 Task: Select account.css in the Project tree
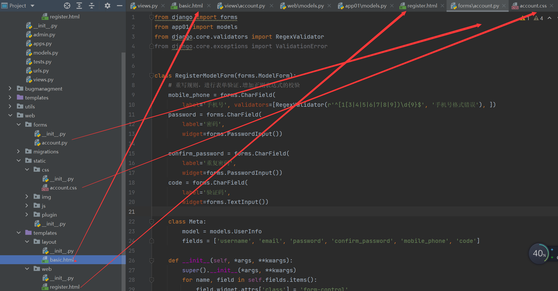point(63,188)
